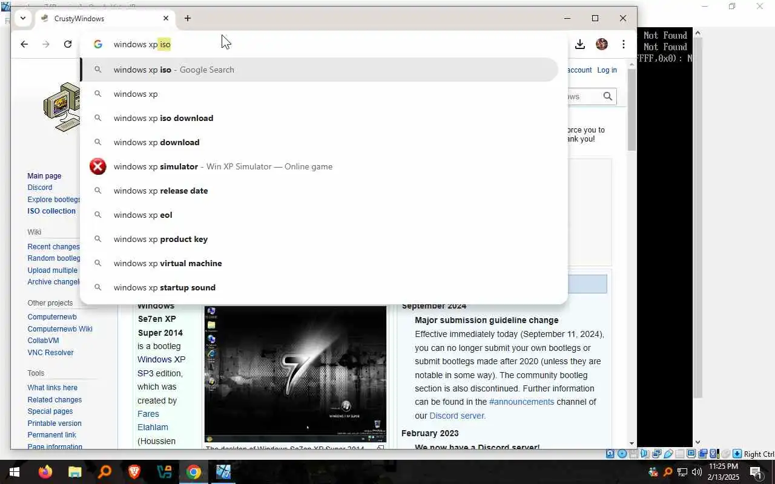Click 'What links here' tool link
This screenshot has height=484, width=775.
point(53,388)
